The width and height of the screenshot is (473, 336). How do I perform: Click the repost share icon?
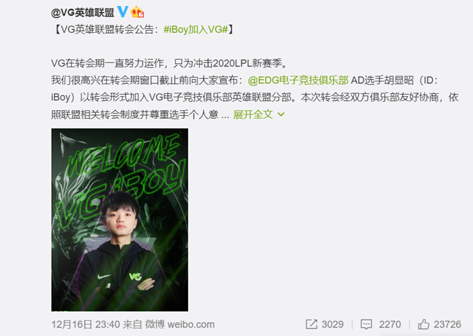click(x=311, y=324)
